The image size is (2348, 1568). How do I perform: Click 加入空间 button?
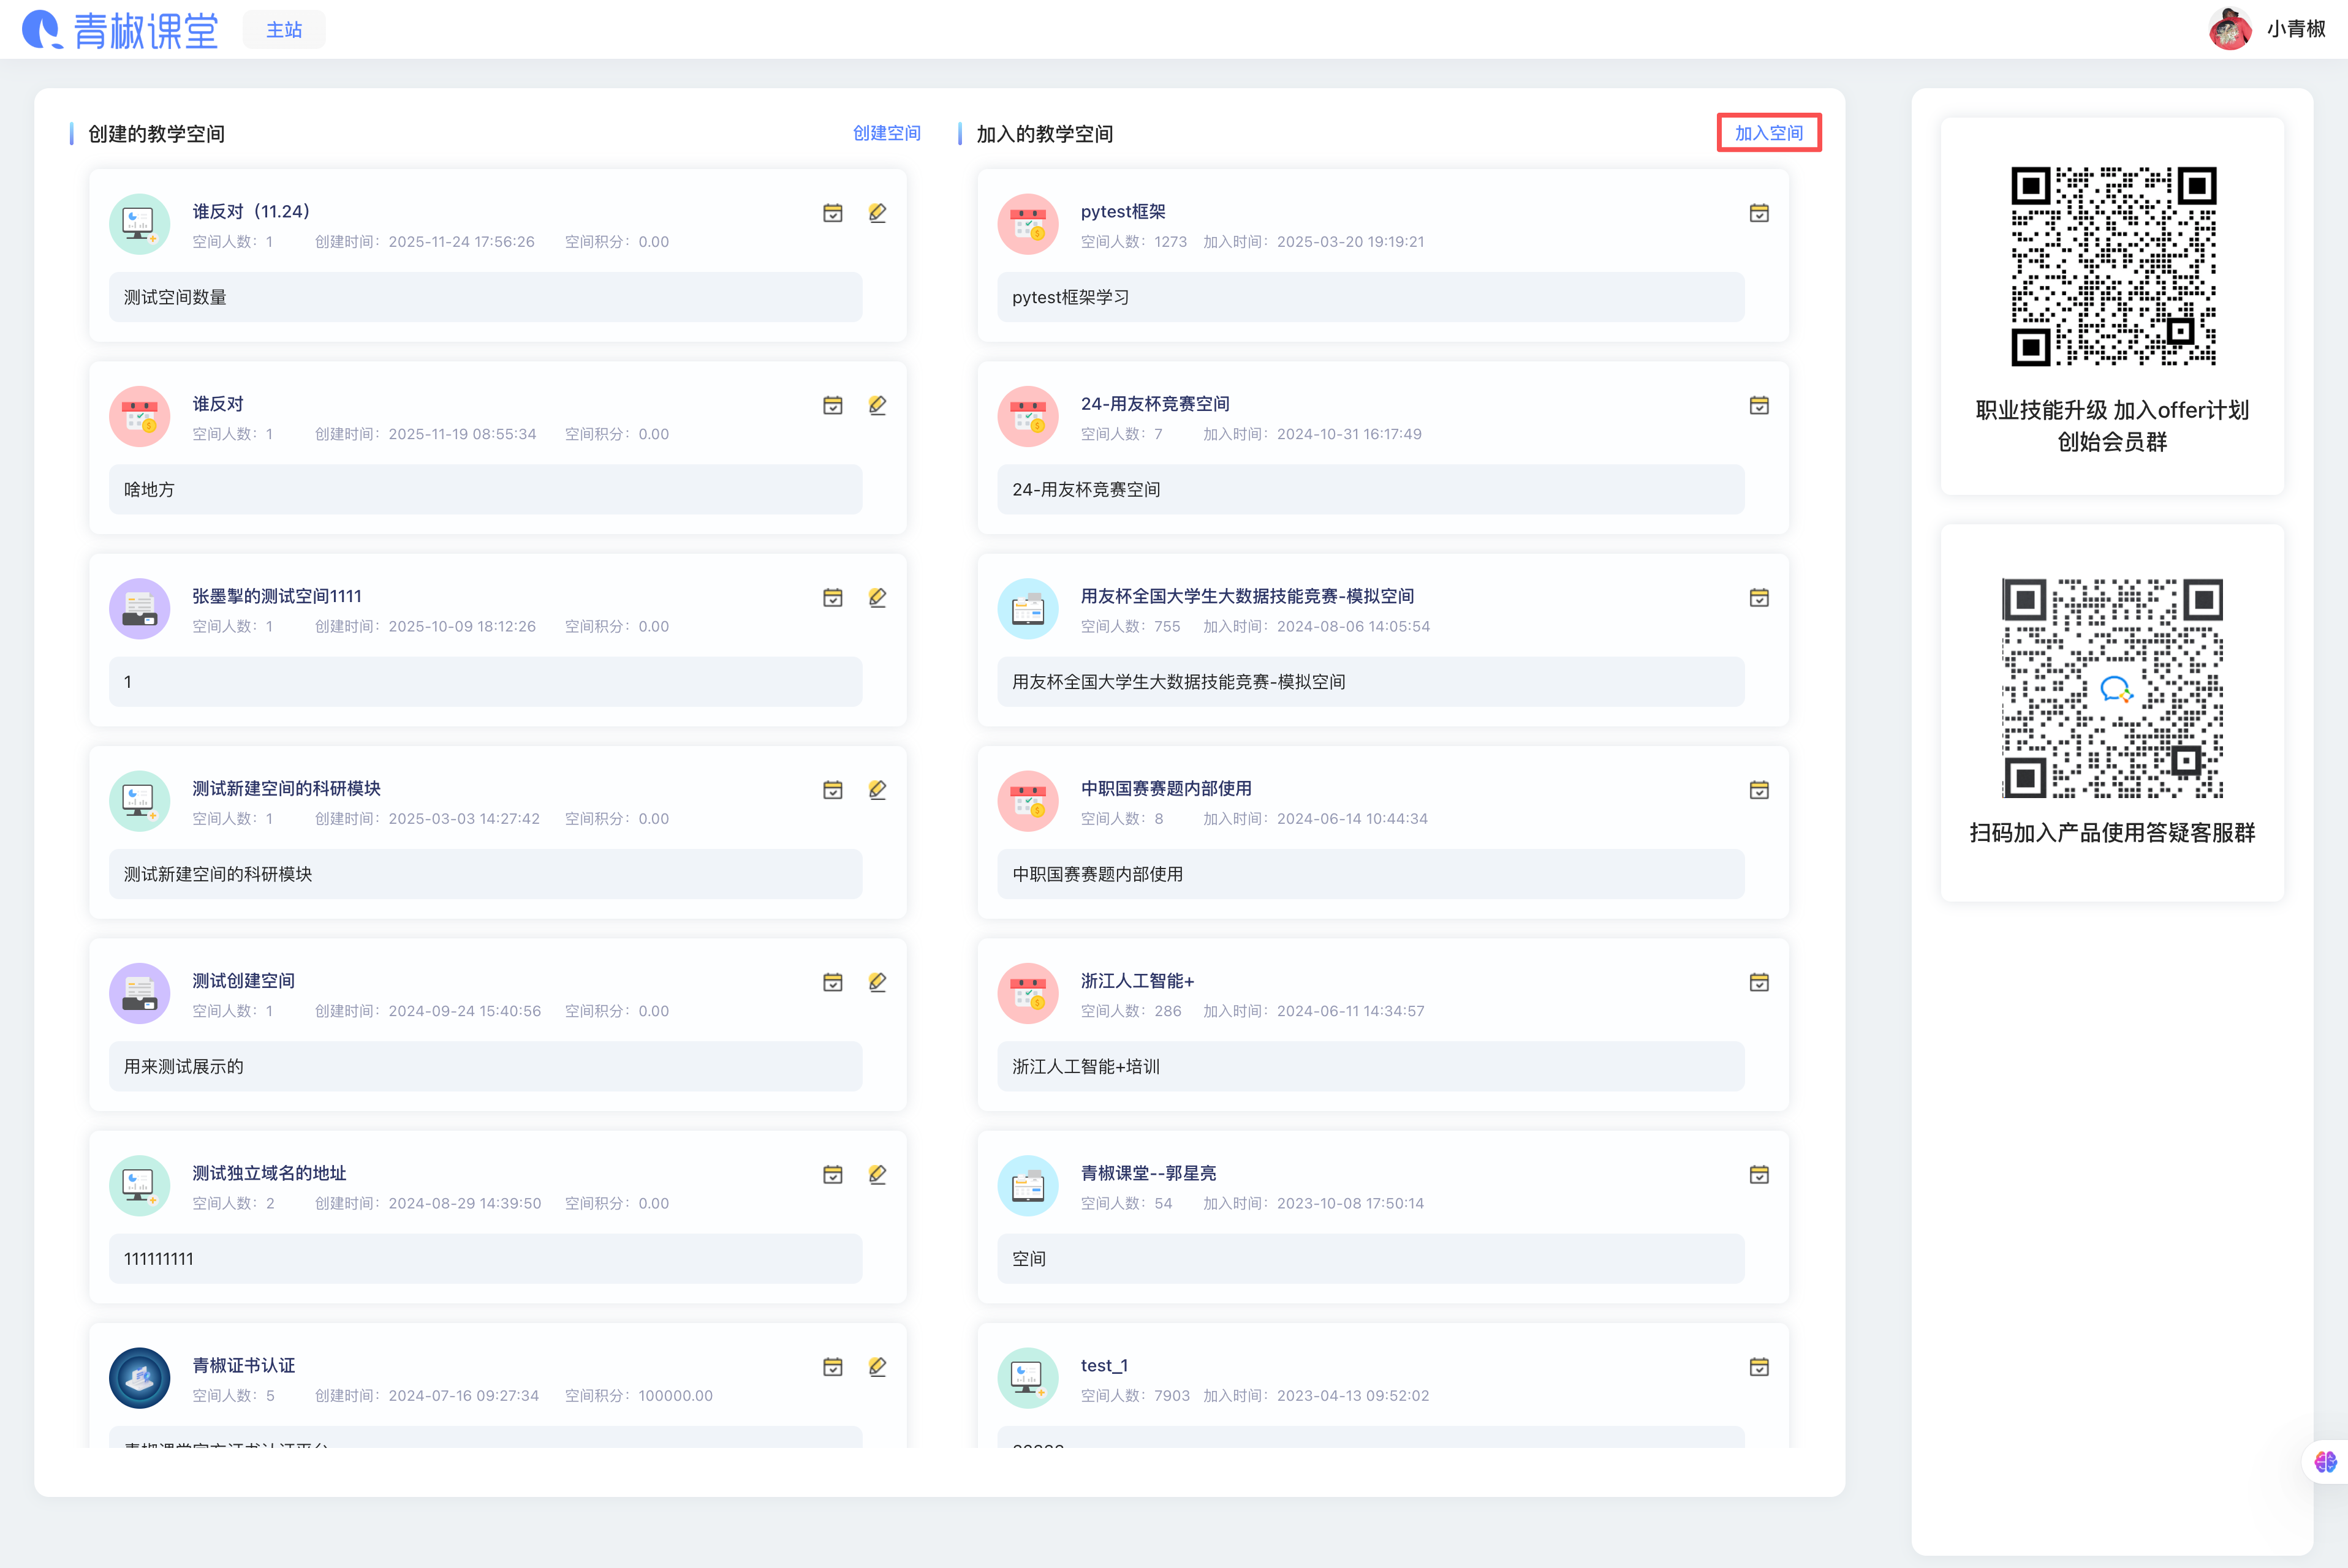pos(1768,133)
